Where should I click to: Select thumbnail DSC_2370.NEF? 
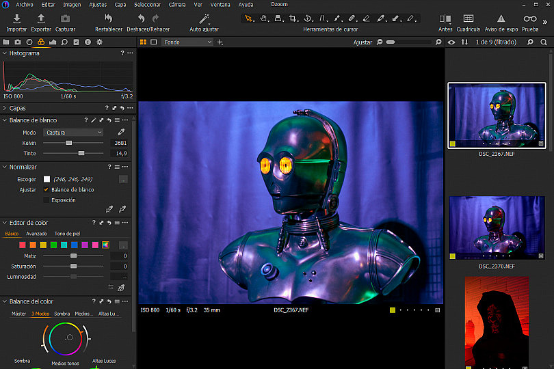(497, 228)
